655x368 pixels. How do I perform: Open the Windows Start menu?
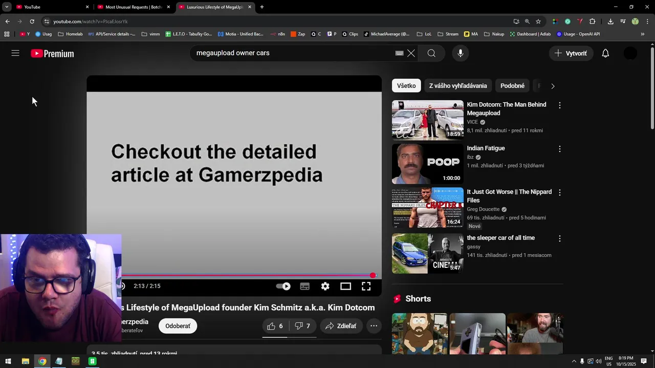(x=8, y=361)
